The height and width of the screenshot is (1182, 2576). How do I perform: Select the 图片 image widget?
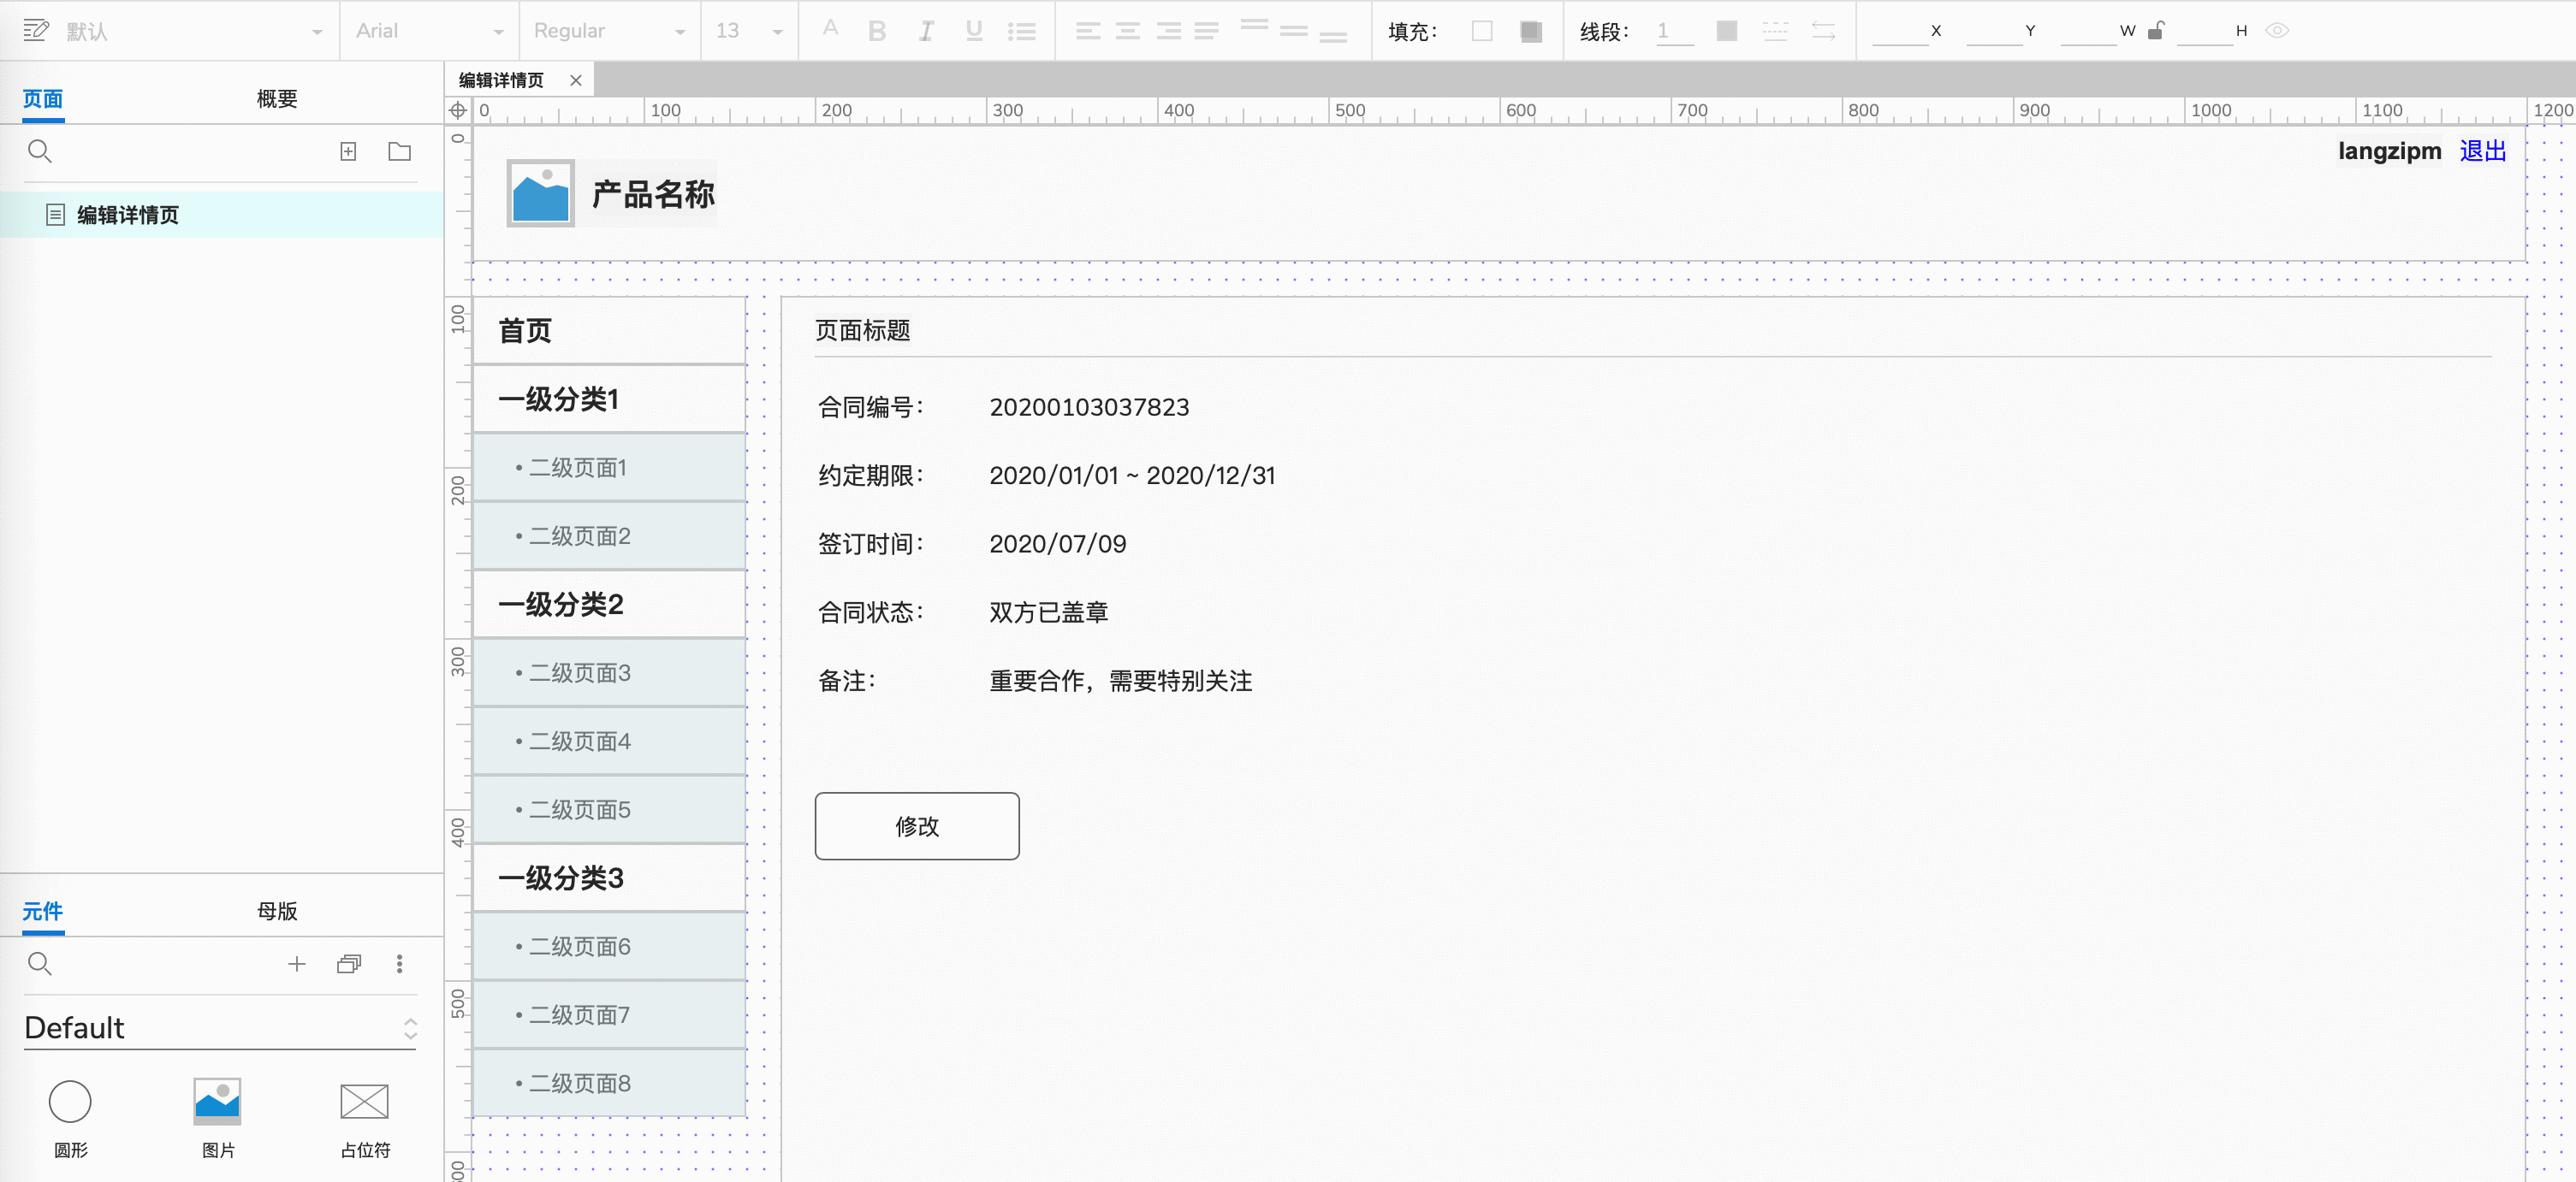217,1118
